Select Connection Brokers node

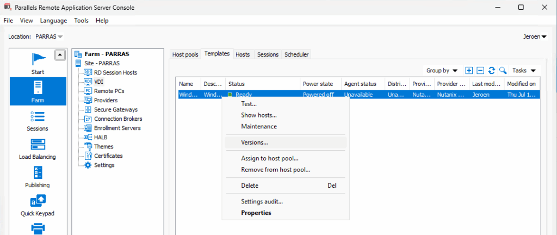[118, 119]
